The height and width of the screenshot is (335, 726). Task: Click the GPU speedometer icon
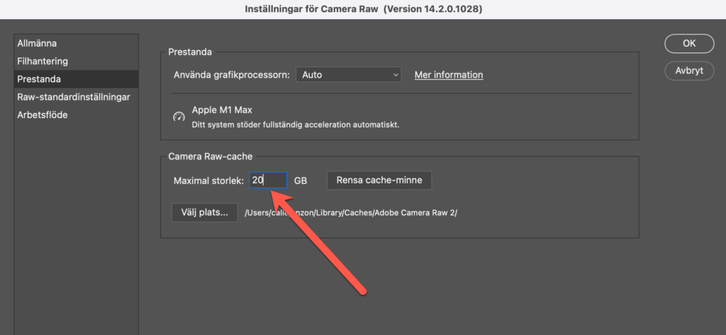tap(179, 117)
